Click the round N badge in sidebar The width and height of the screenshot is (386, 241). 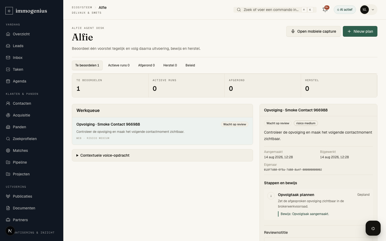pos(10,231)
